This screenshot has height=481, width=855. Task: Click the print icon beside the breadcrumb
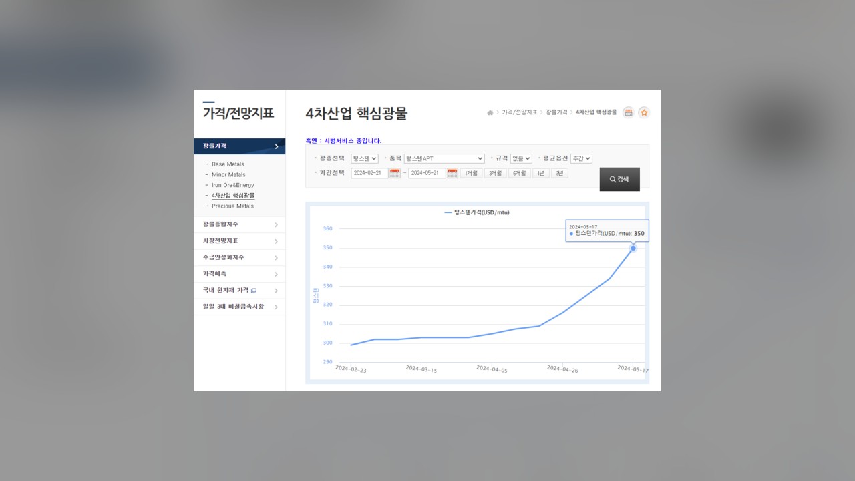pos(628,112)
